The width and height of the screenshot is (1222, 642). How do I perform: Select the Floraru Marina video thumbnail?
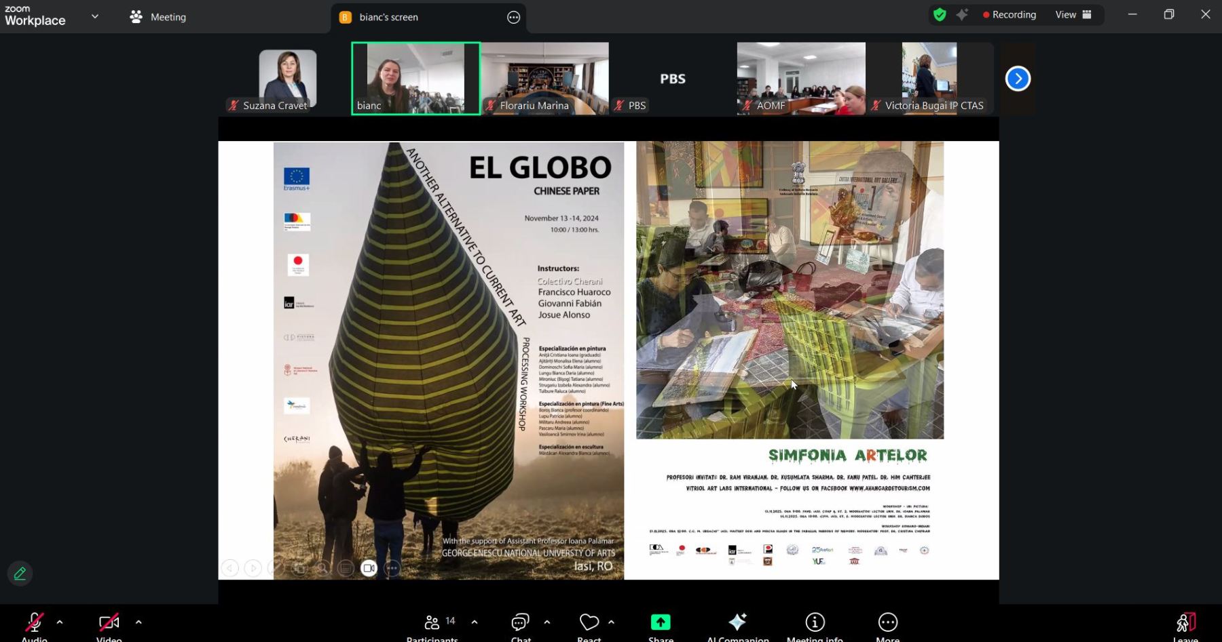coord(545,78)
